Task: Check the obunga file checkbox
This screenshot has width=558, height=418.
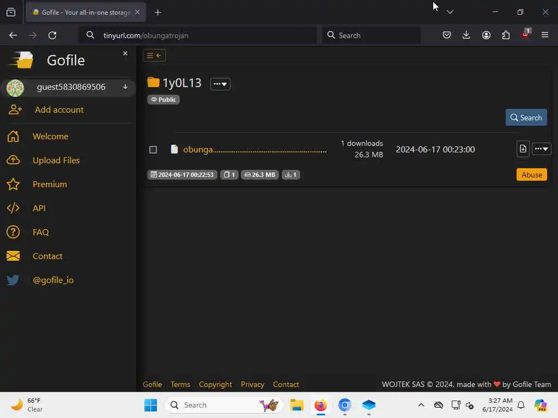Action: click(x=153, y=150)
